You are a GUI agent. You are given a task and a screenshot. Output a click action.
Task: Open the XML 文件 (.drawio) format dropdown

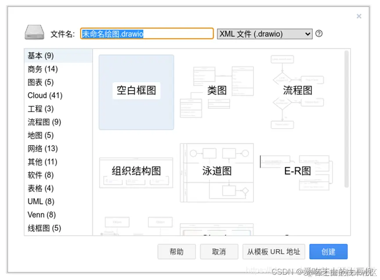pyautogui.click(x=264, y=34)
